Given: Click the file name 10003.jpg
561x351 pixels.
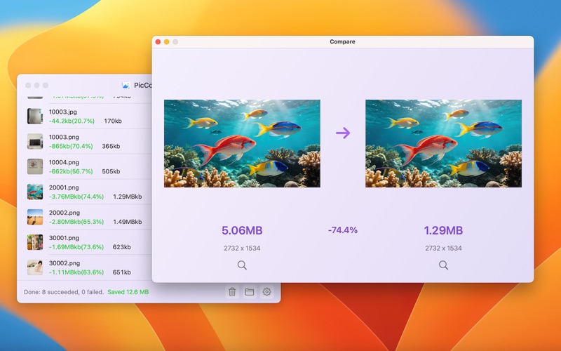Looking at the screenshot, I should point(63,112).
